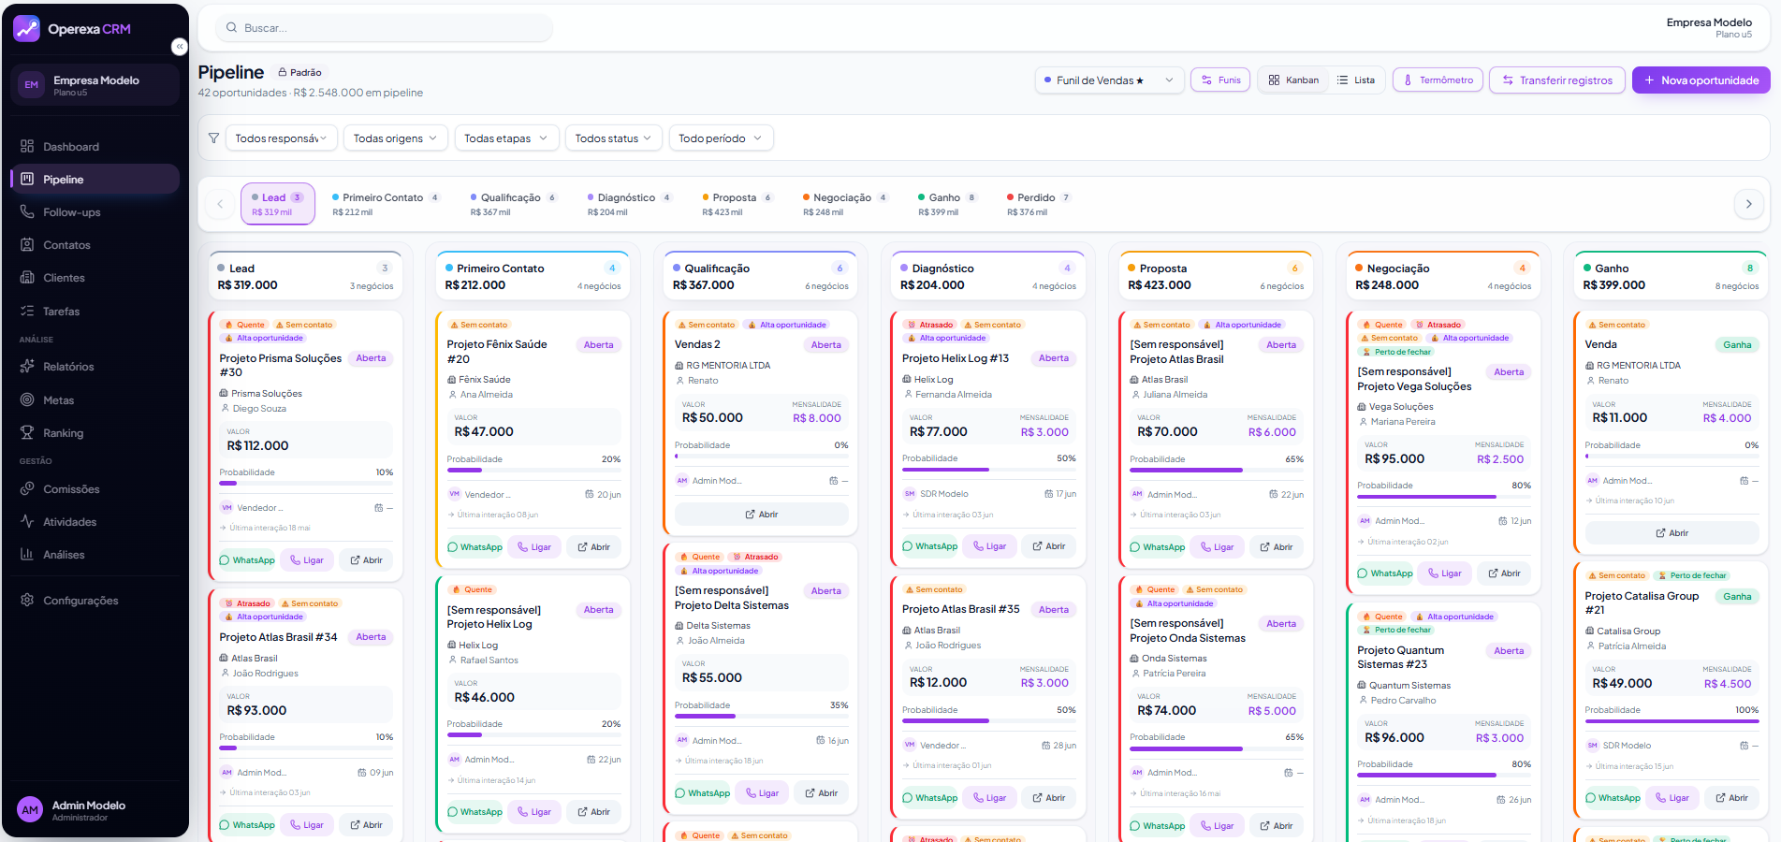Image resolution: width=1781 pixels, height=842 pixels.
Task: Open the Todos status dropdown
Action: tap(613, 138)
